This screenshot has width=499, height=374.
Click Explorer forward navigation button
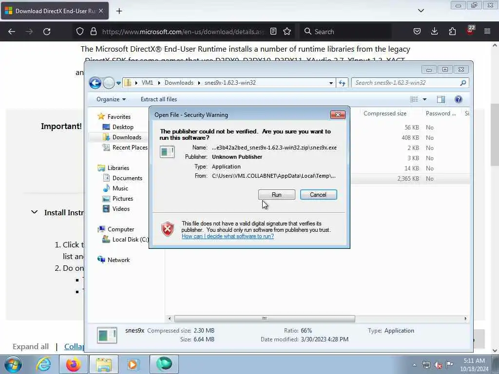click(109, 83)
